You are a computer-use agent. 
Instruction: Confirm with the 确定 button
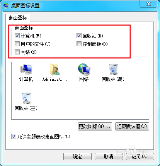pos(77,156)
